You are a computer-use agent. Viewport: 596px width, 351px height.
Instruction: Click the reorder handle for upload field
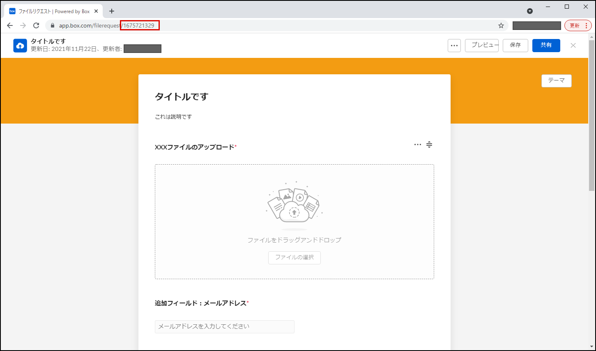429,145
